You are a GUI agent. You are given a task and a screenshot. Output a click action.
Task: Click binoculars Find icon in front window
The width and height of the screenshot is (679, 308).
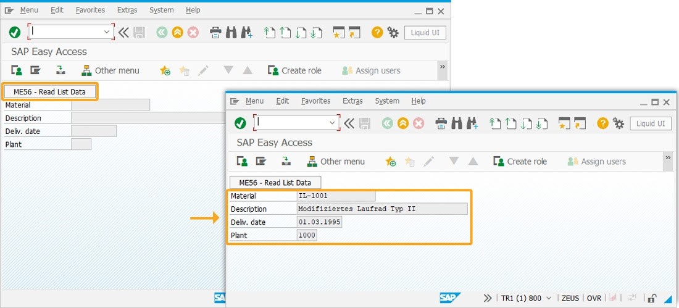click(457, 123)
